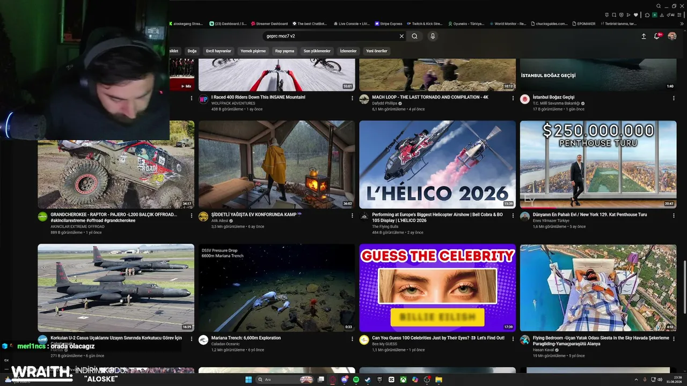Open more options for 'MACH LOOP' video
The width and height of the screenshot is (687, 386).
click(x=513, y=99)
